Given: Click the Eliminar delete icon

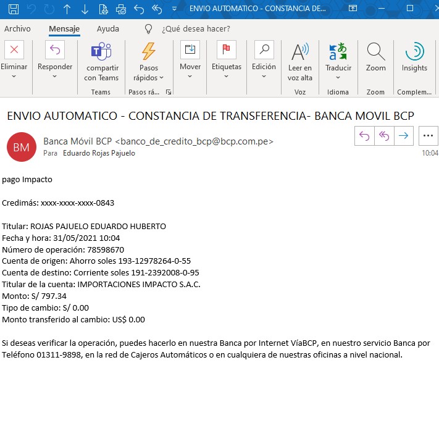Looking at the screenshot, I should pyautogui.click(x=14, y=51).
